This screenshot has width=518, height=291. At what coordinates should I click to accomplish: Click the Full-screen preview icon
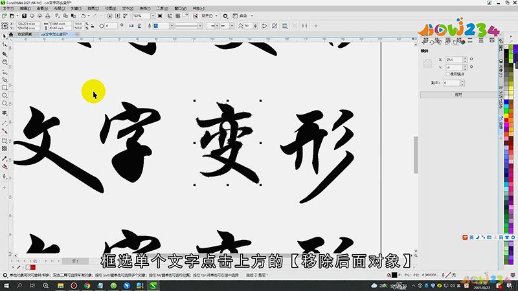[160, 16]
